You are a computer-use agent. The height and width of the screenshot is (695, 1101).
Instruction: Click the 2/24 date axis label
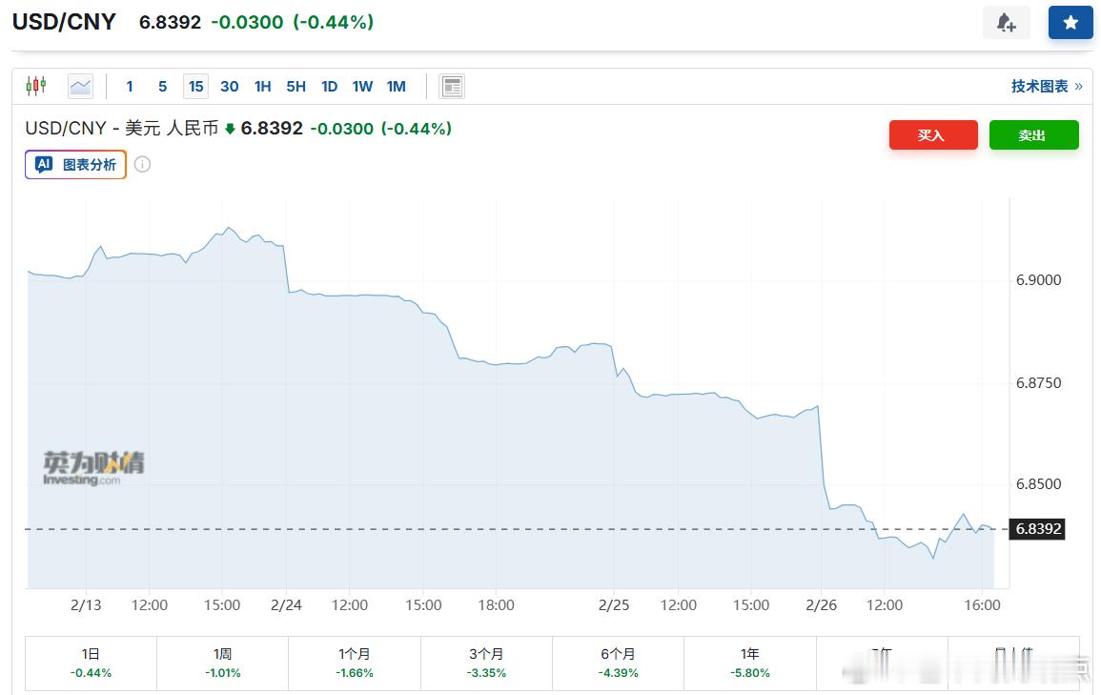[286, 605]
